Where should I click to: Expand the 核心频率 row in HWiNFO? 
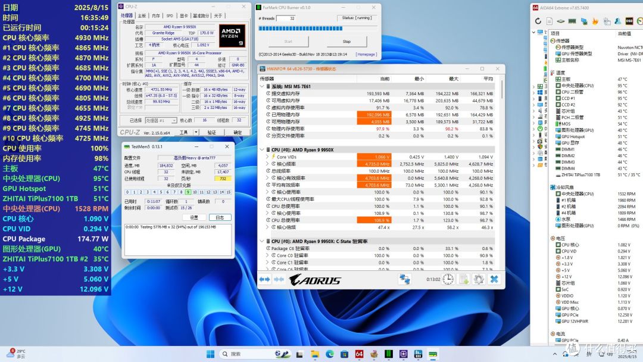click(267, 164)
